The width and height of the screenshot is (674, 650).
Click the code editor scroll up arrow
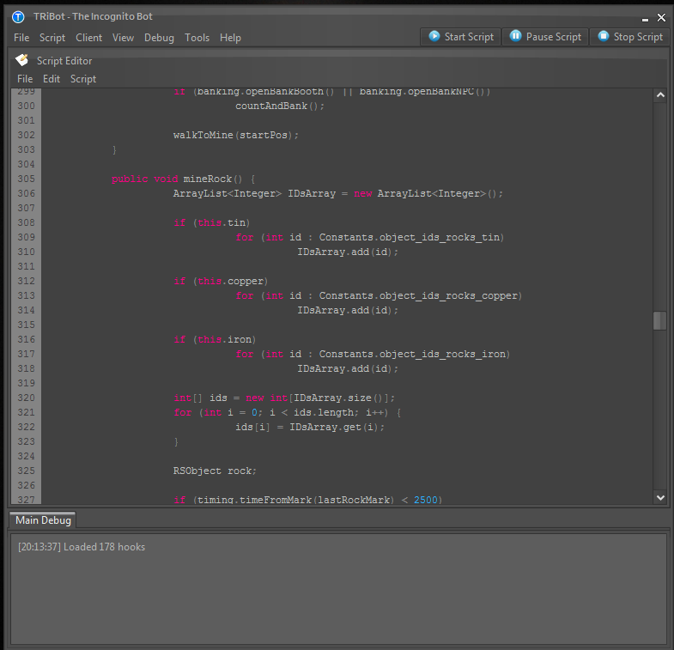[659, 96]
